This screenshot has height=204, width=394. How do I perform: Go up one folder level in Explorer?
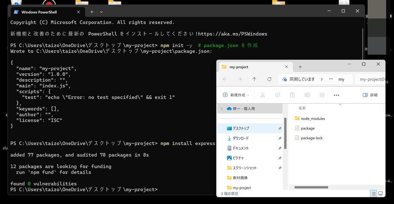click(x=254, y=79)
